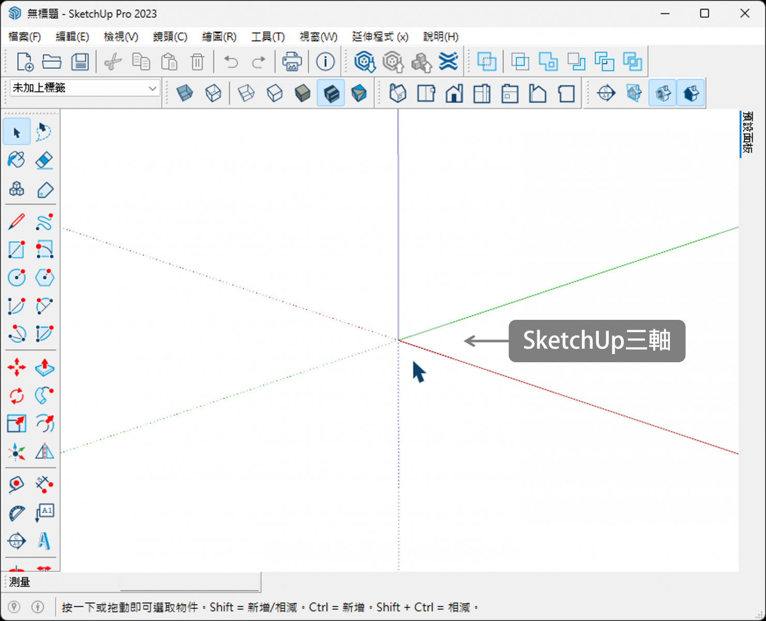This screenshot has width=766, height=621.
Task: Pick the Text label tool
Action: [x=44, y=513]
